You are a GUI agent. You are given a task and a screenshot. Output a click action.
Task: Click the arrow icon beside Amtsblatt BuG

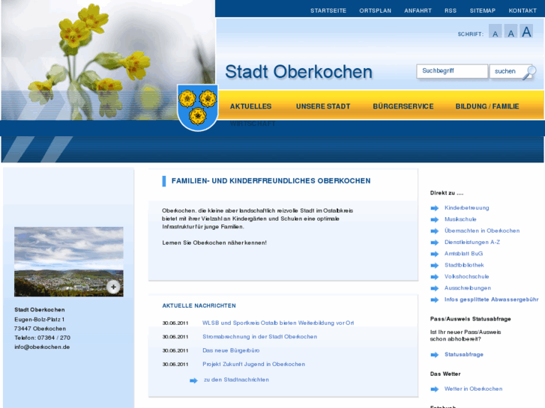coord(435,254)
